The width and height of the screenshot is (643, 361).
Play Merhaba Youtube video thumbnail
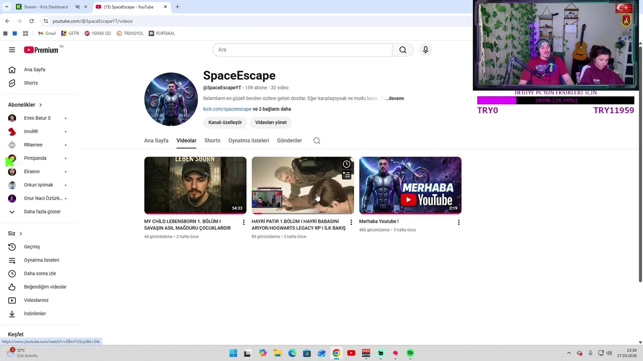point(410,186)
